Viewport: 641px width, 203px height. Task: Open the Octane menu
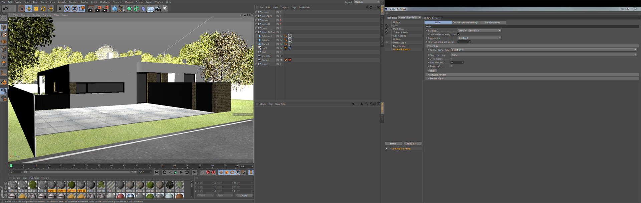pos(139,2)
